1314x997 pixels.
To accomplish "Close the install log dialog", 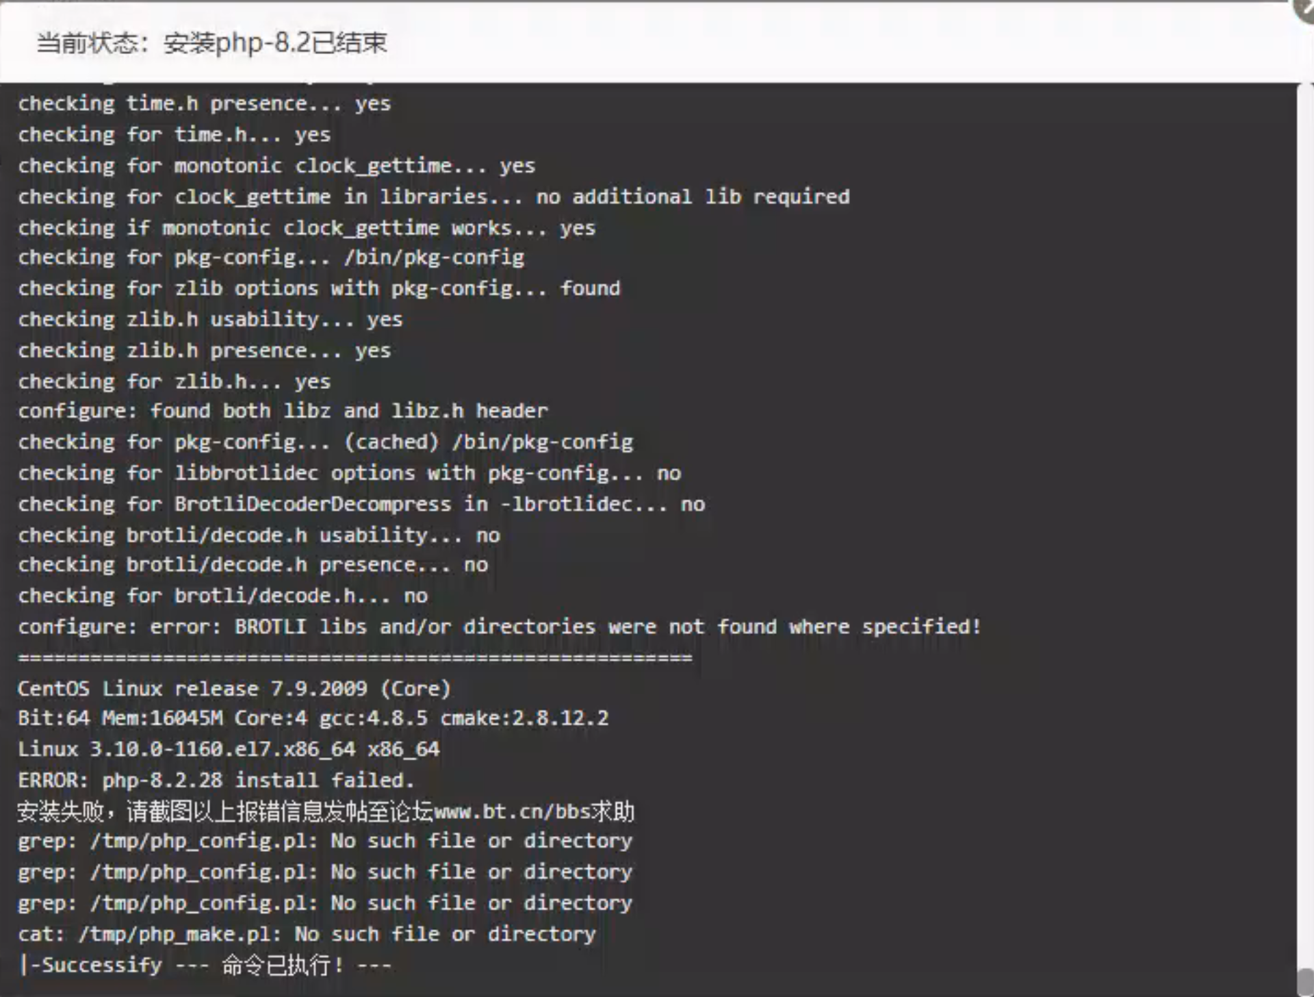I will pos(1306,8).
